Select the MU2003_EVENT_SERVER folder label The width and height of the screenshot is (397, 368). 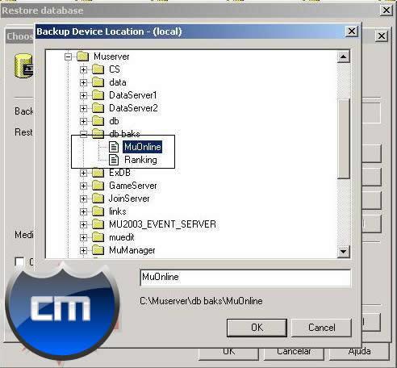coord(162,224)
